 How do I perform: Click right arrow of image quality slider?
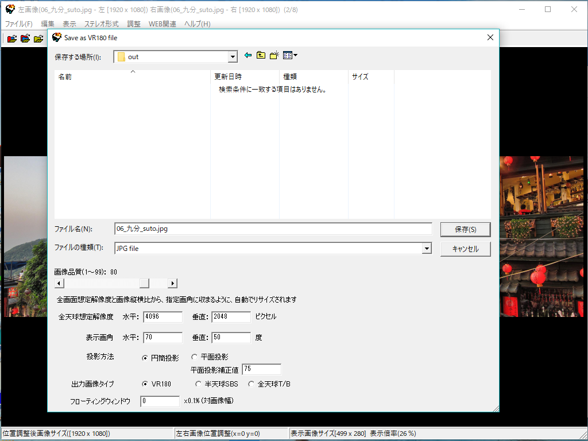[x=172, y=283]
